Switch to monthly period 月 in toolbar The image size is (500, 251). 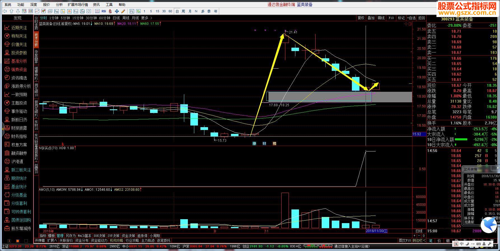point(190,11)
